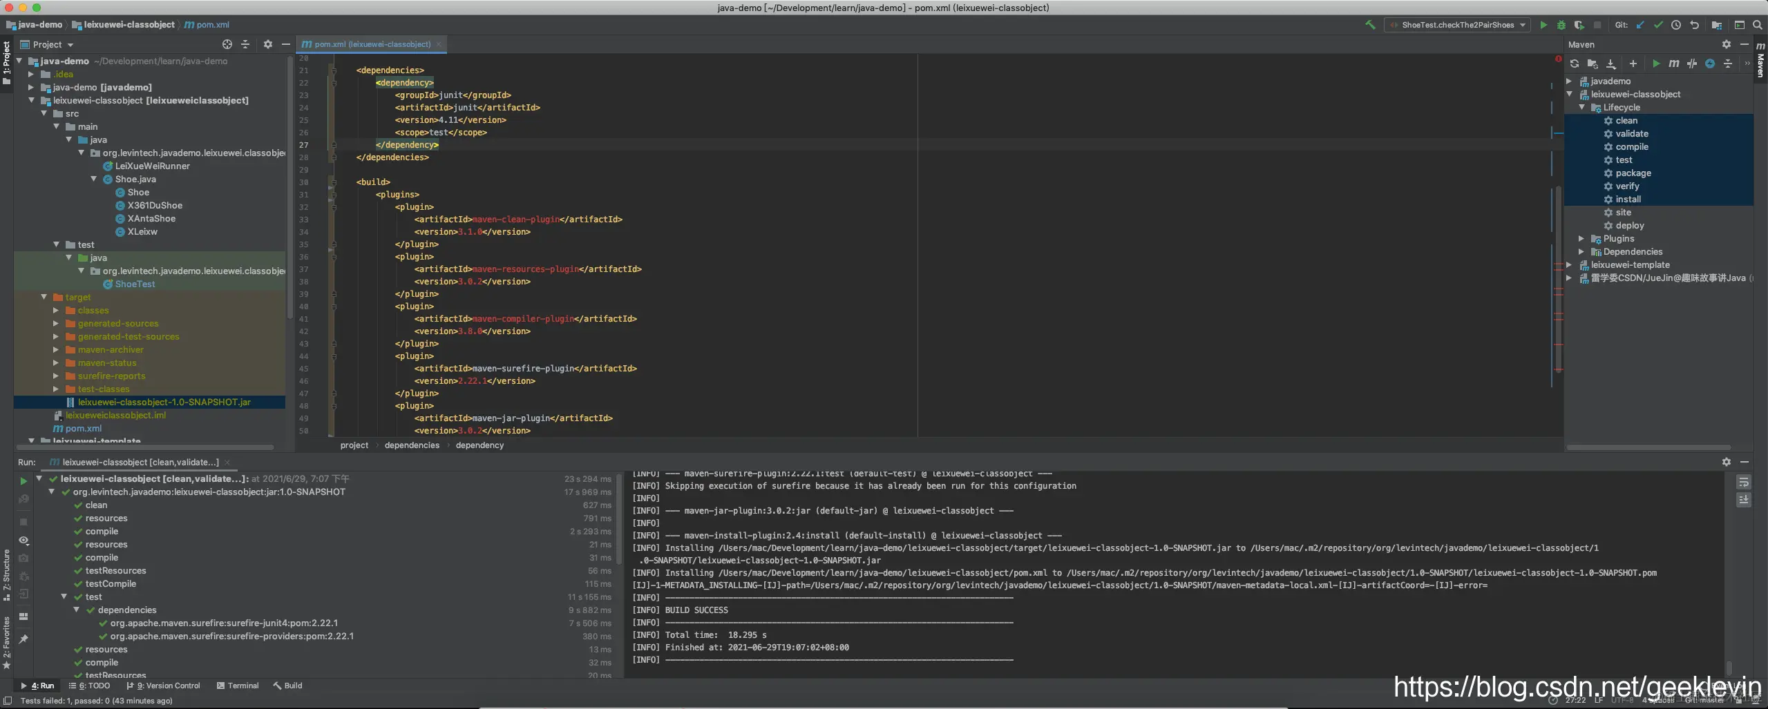Click the Git Update Project arrow
Screen dimensions: 1768x709
(x=1640, y=25)
